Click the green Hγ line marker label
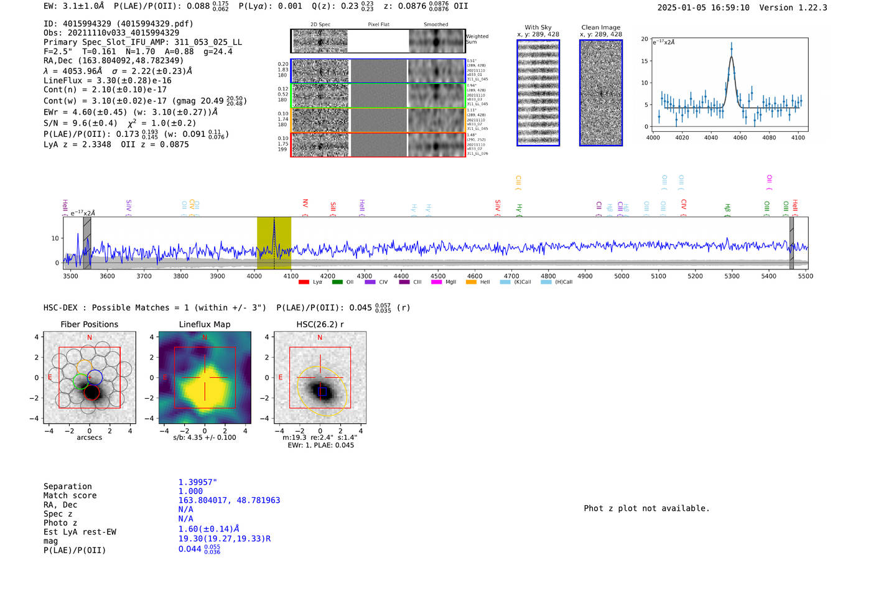The height and width of the screenshot is (593, 871). [x=519, y=209]
